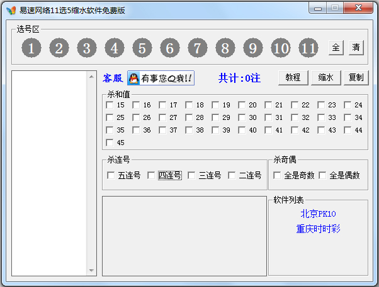
Task: Select number ball 2
Action: tap(59, 48)
